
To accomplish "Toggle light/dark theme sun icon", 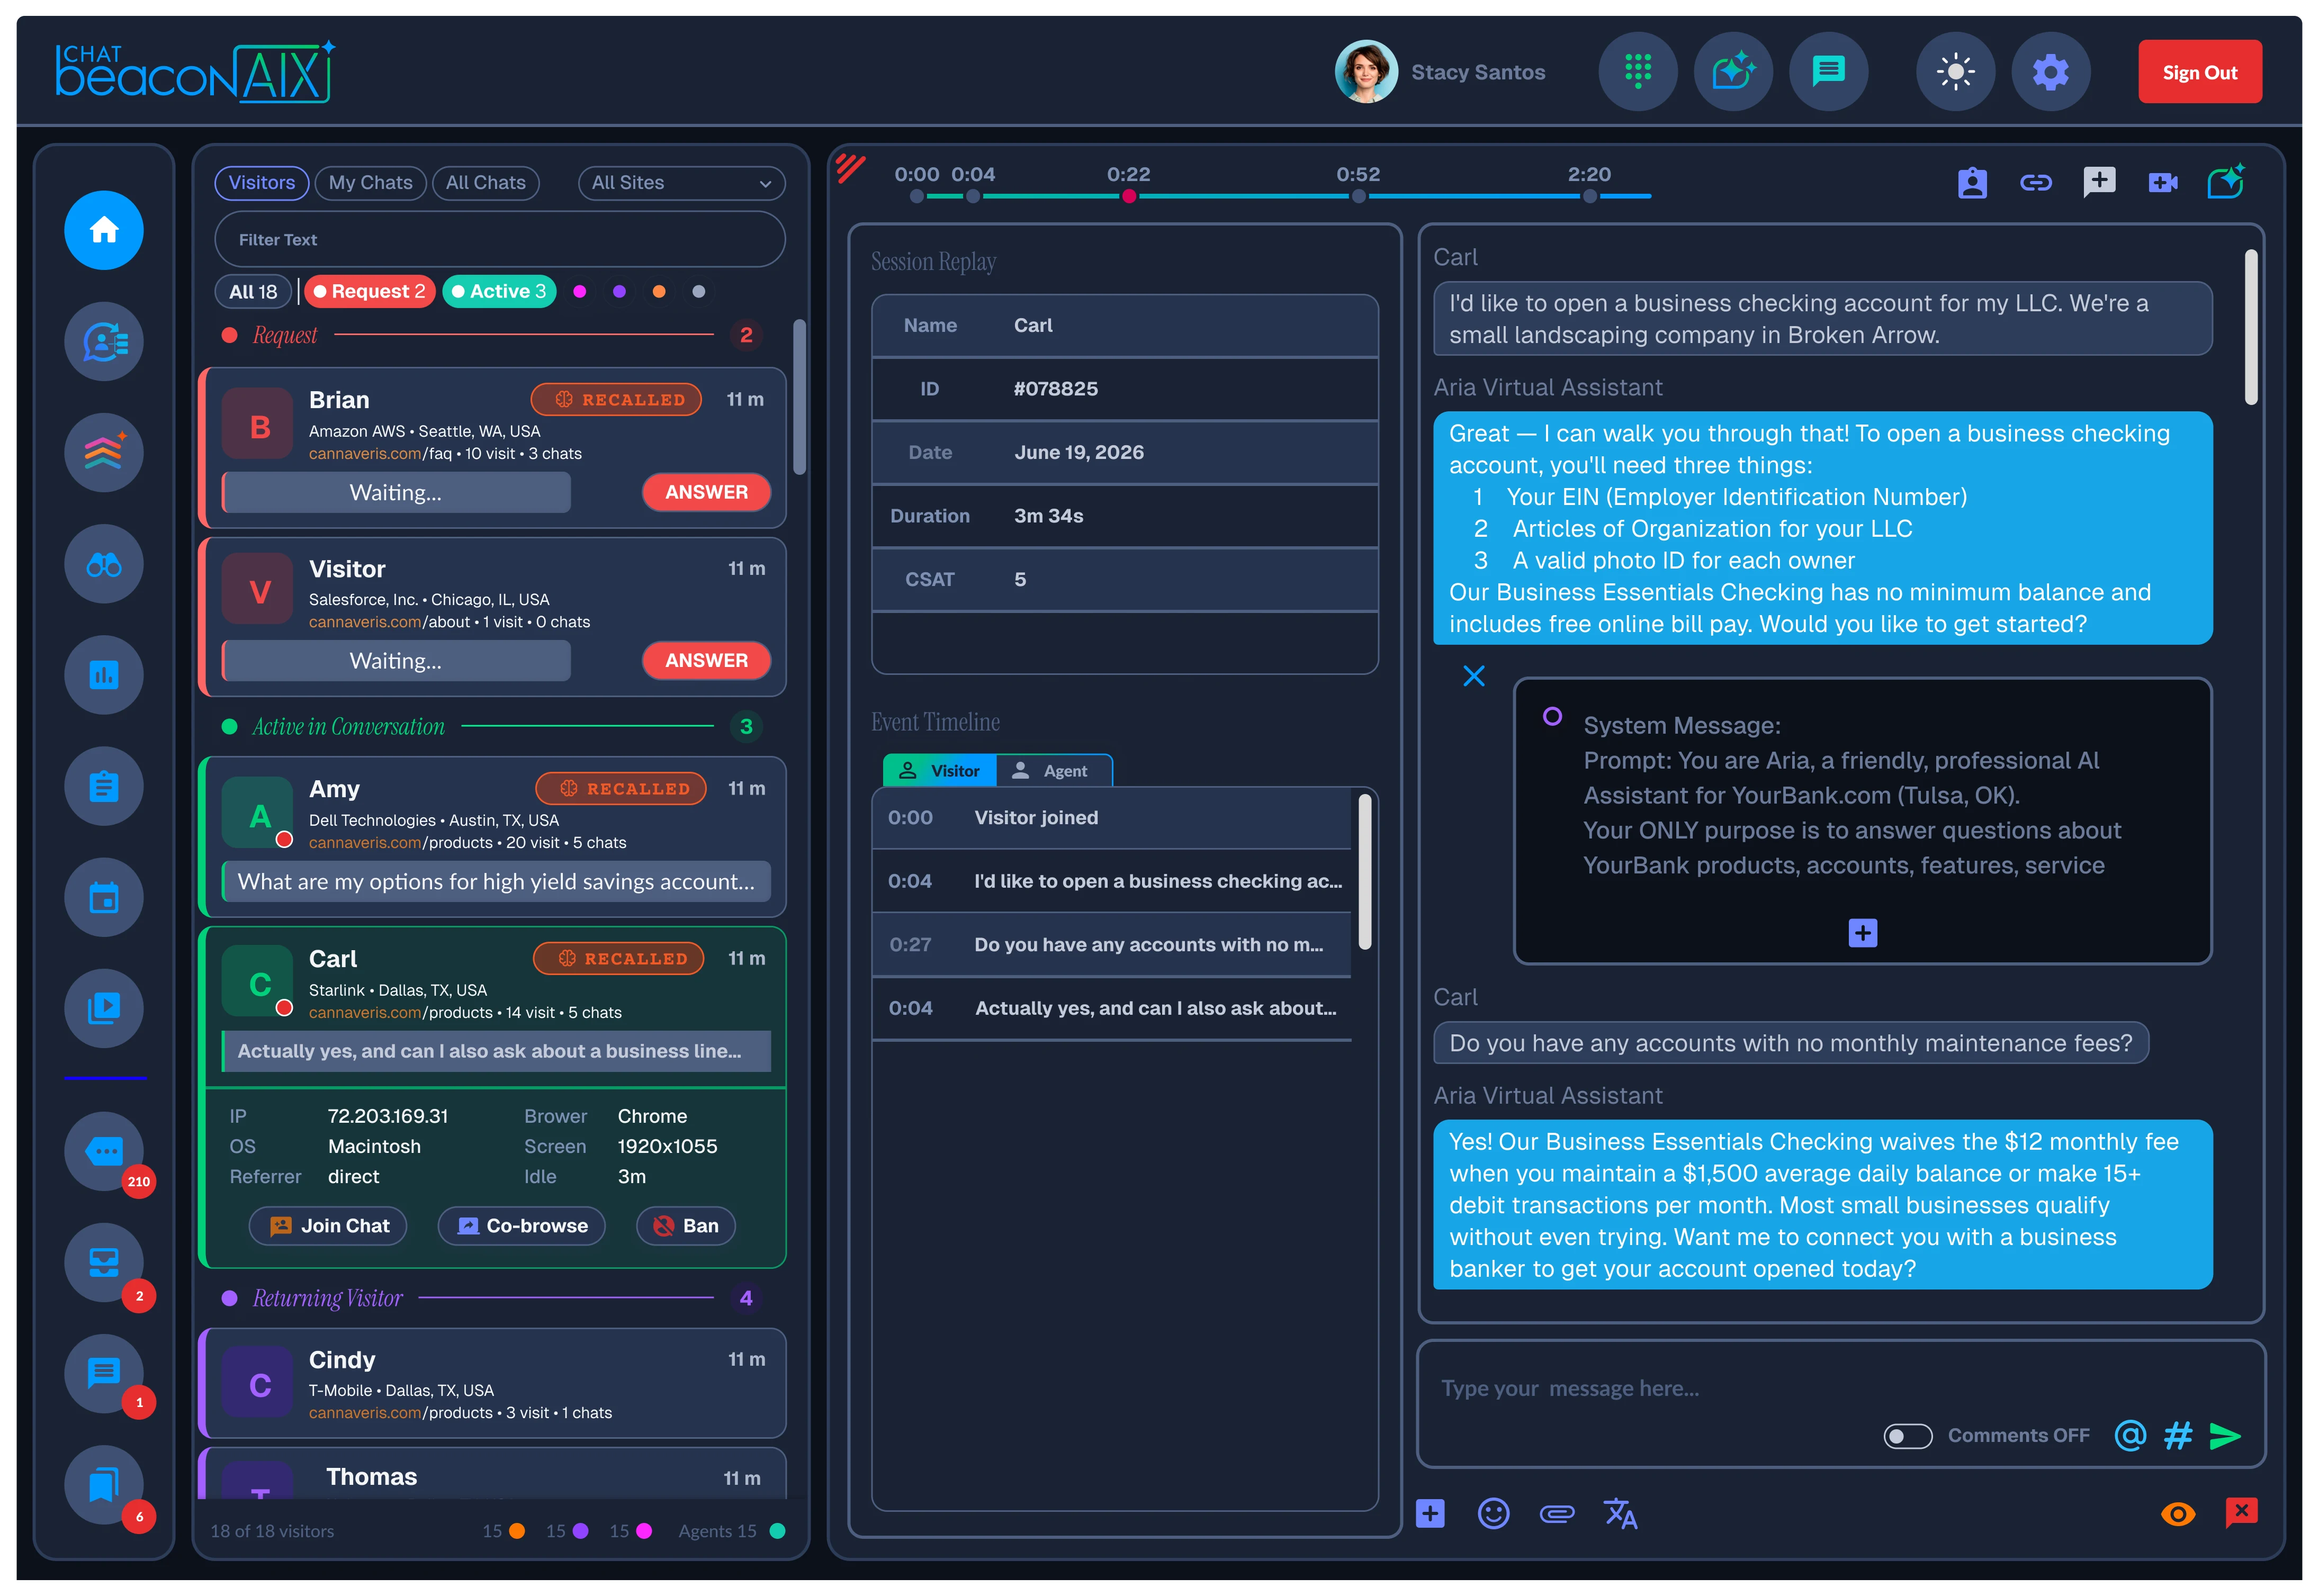I will [x=1955, y=72].
